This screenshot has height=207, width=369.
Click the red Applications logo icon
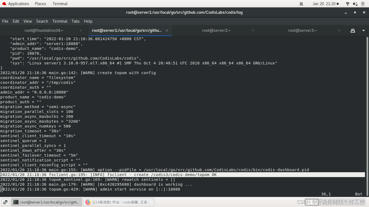point(4,4)
